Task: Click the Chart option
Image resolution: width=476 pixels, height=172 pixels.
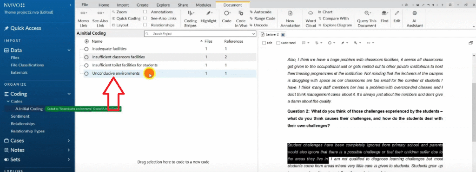Action: tap(325, 12)
